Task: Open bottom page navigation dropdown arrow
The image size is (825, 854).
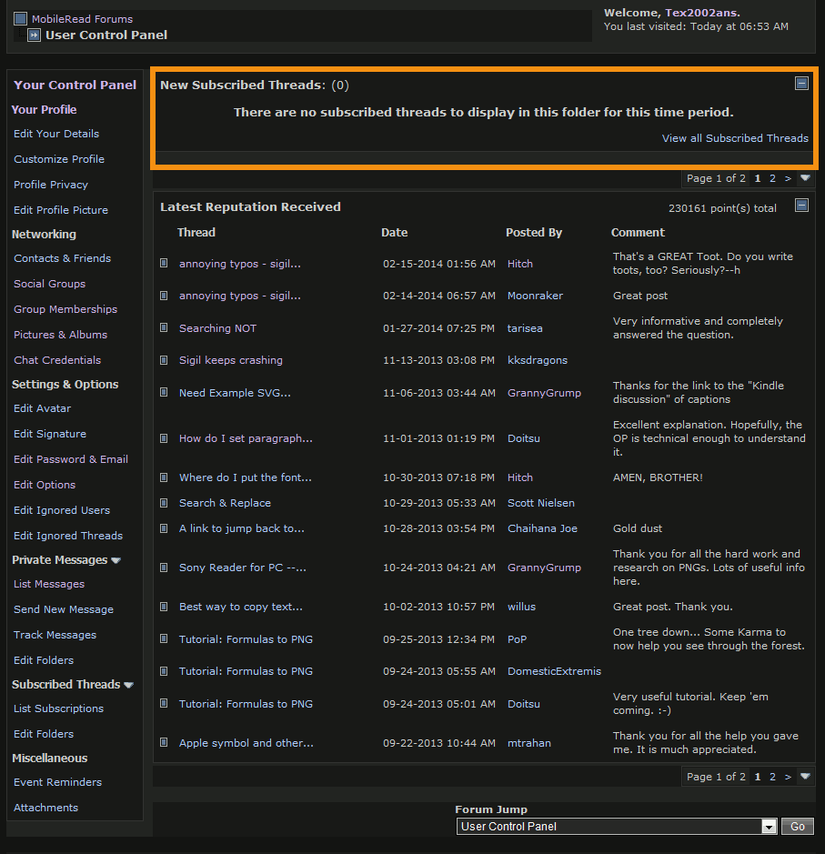Action: coord(805,776)
